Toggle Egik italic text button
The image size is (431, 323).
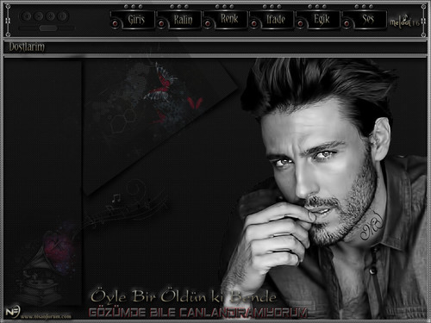[318, 20]
